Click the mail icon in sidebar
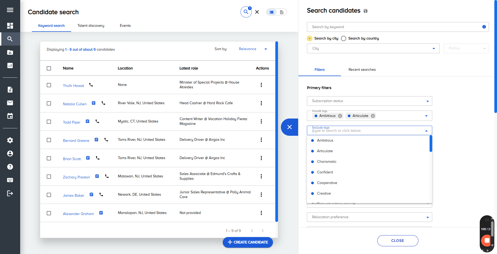The width and height of the screenshot is (497, 254). tap(10, 103)
